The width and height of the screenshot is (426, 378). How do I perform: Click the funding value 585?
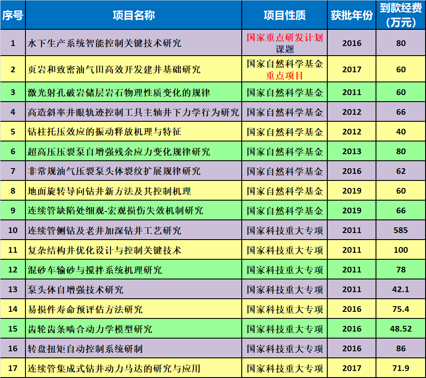point(401,230)
